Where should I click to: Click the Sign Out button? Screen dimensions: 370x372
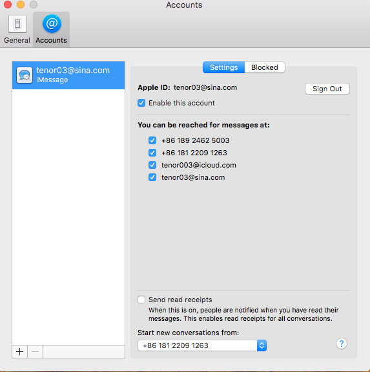327,89
